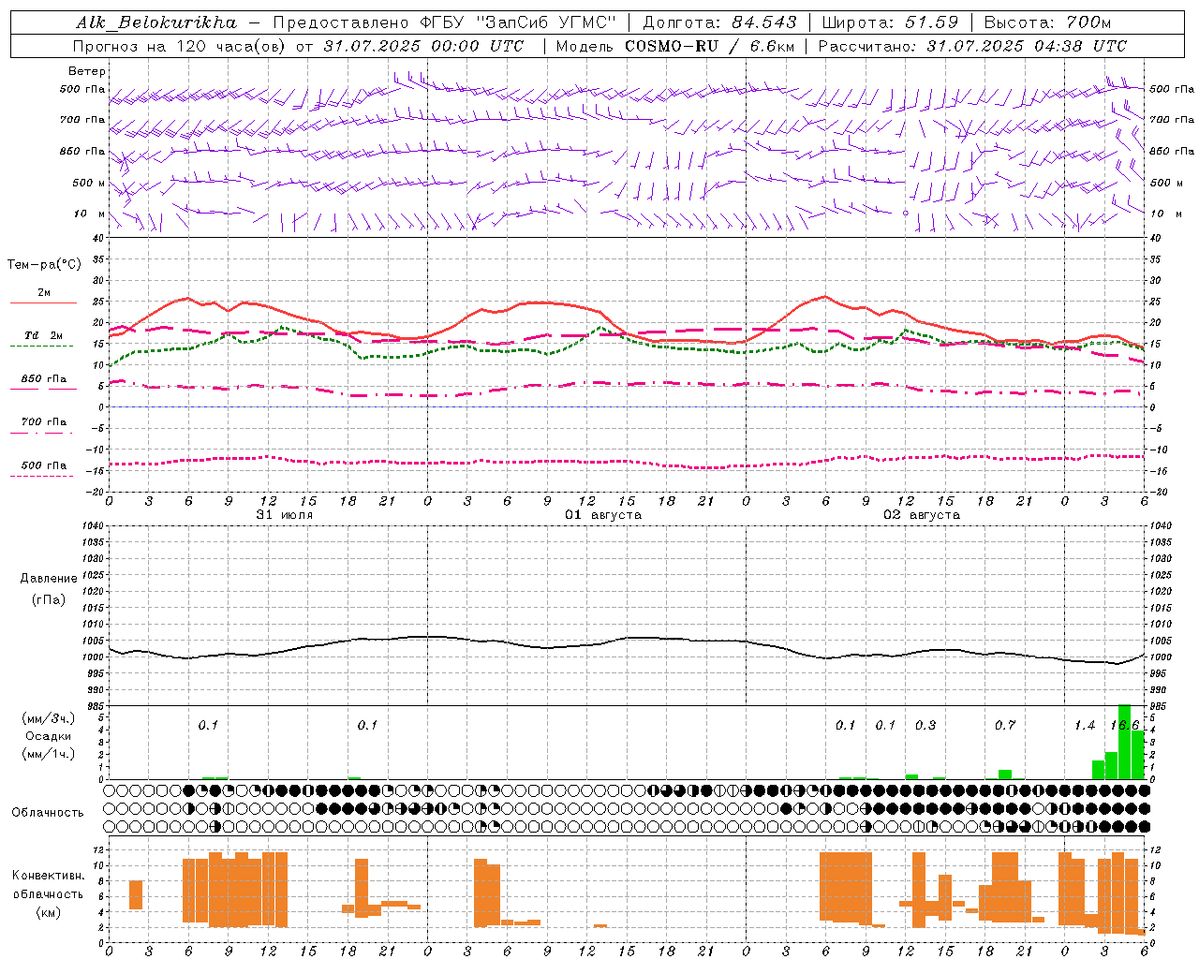1199x959 pixels.
Task: Click the '31 июля' date label
Action: pyautogui.click(x=285, y=515)
